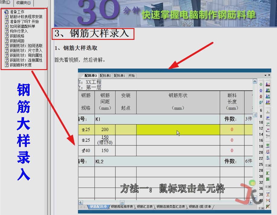
Task: Set connection type to 闪 flash welding
Action: (x=268, y=152)
